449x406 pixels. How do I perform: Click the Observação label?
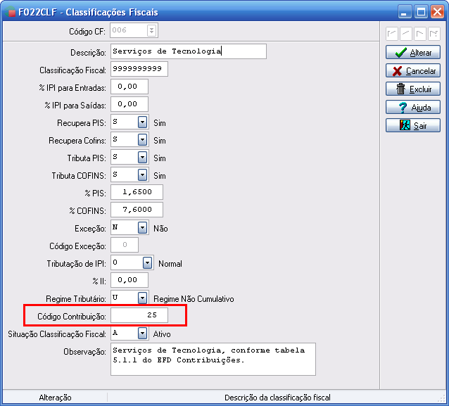pos(84,352)
